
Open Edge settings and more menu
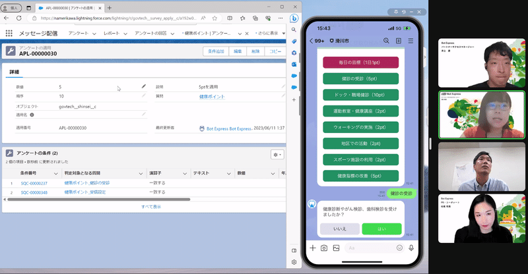[x=280, y=18]
